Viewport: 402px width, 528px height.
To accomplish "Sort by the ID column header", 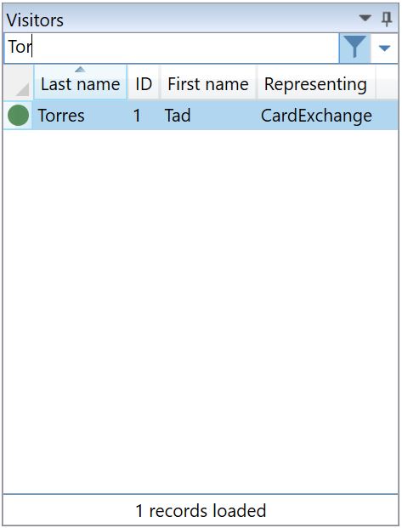I will click(x=144, y=82).
